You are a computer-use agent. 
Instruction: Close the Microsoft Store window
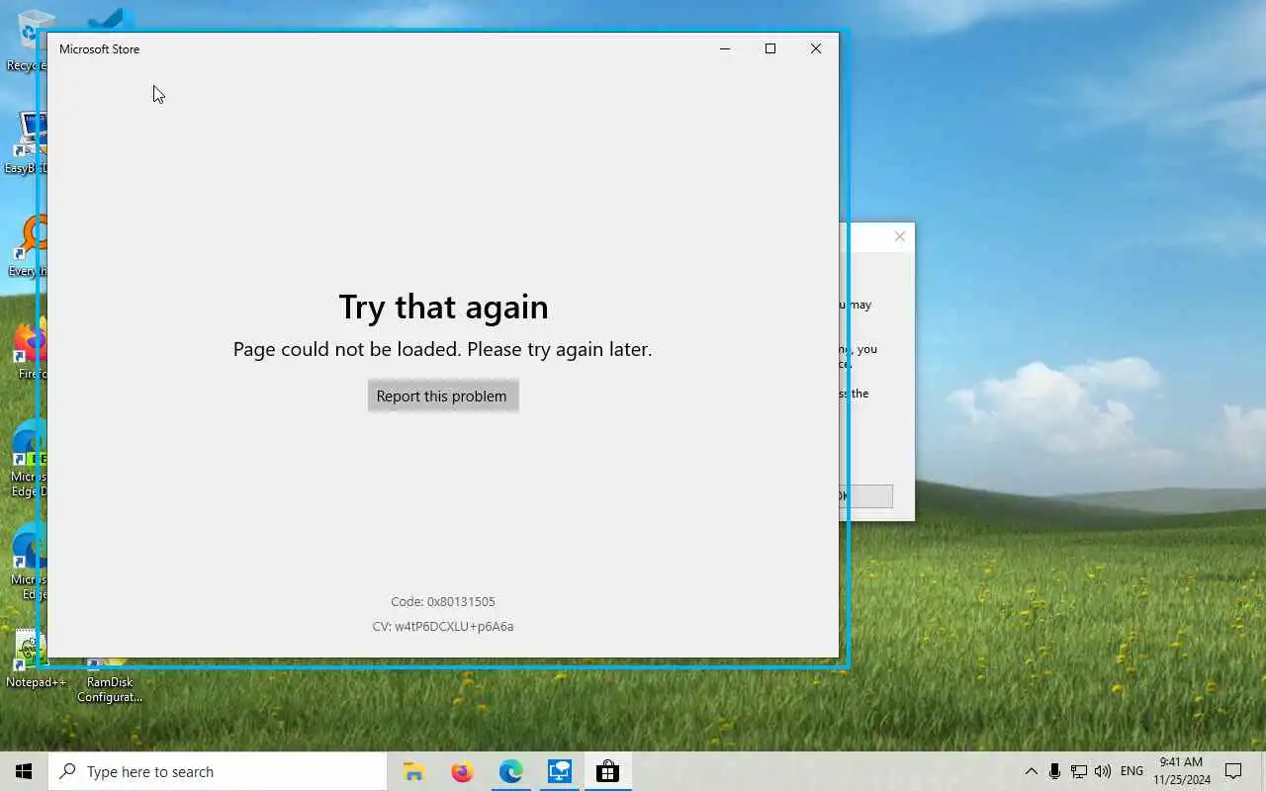tap(816, 48)
